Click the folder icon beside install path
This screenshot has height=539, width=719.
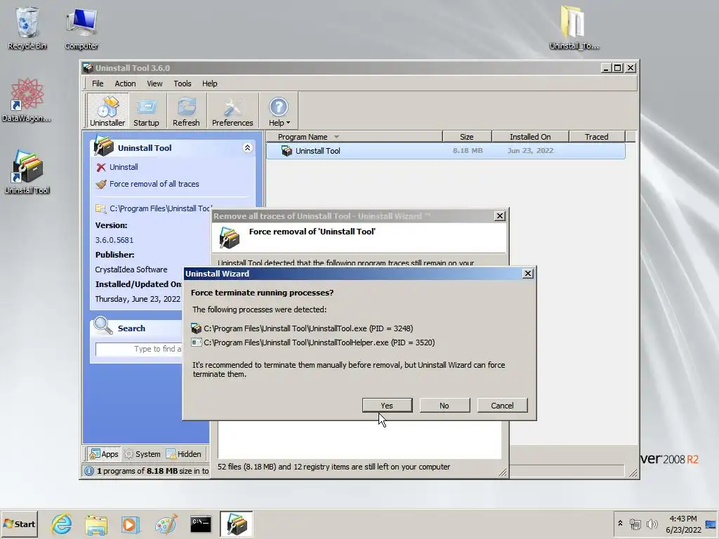(x=100, y=208)
